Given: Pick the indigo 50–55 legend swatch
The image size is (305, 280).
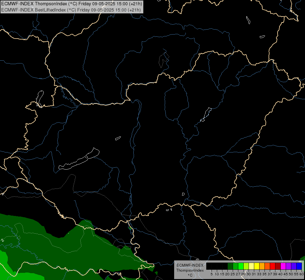Looking at the screenshot, I should (294, 266).
